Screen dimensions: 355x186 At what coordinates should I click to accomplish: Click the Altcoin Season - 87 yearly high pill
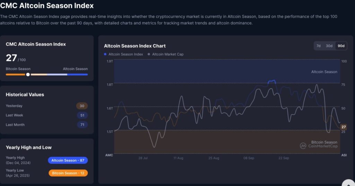[68, 160]
